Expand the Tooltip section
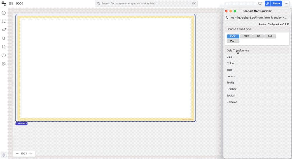292x159 pixels. point(231,83)
